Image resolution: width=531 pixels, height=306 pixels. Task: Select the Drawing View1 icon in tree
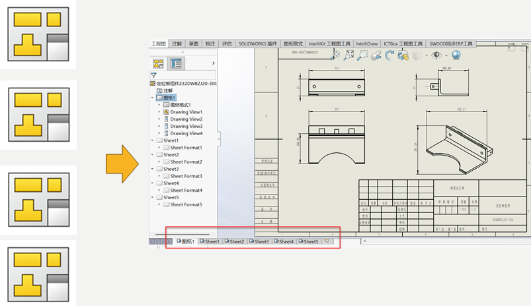click(x=166, y=112)
